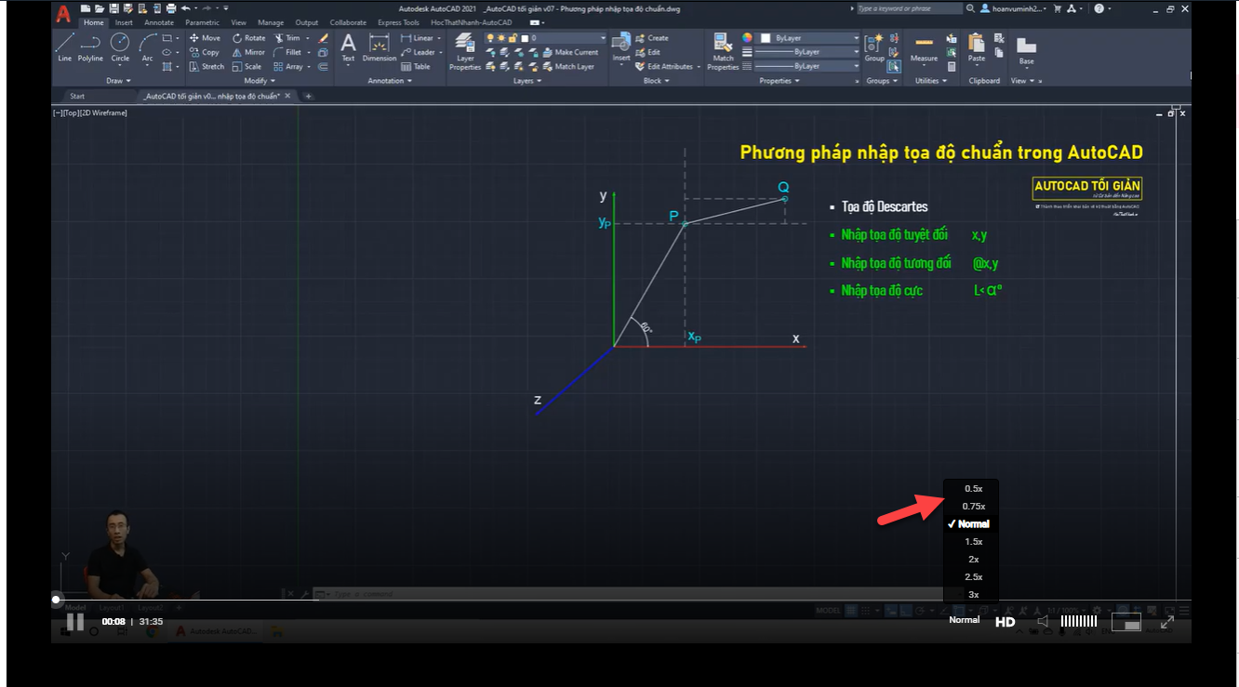The image size is (1239, 687).
Task: Expand the Modify panel
Action: [x=260, y=81]
